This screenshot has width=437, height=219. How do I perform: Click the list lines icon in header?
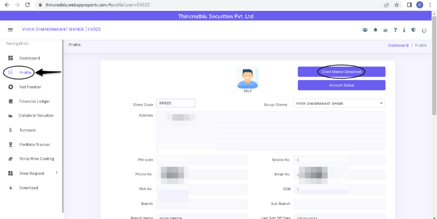[385, 30]
